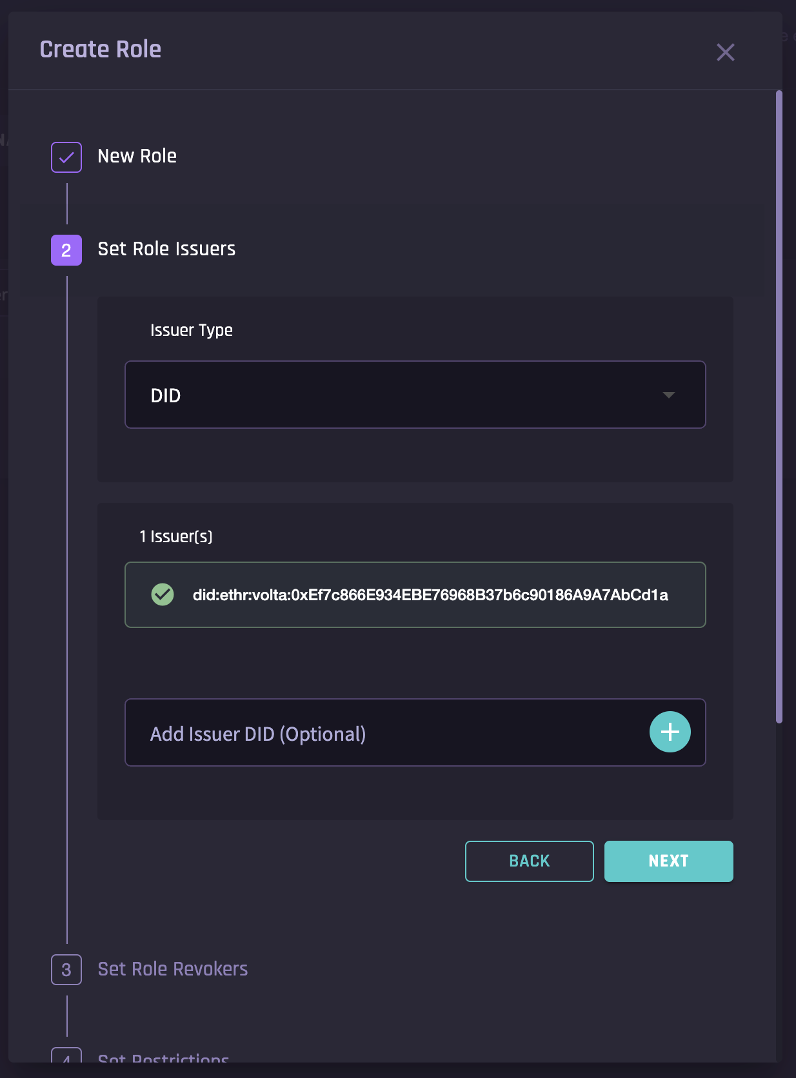This screenshot has height=1078, width=796.
Task: Click the step 3 number badge
Action: pyautogui.click(x=66, y=970)
